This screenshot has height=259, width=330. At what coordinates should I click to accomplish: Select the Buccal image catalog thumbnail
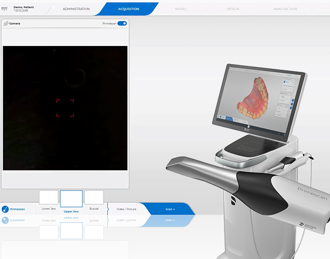[94, 197]
